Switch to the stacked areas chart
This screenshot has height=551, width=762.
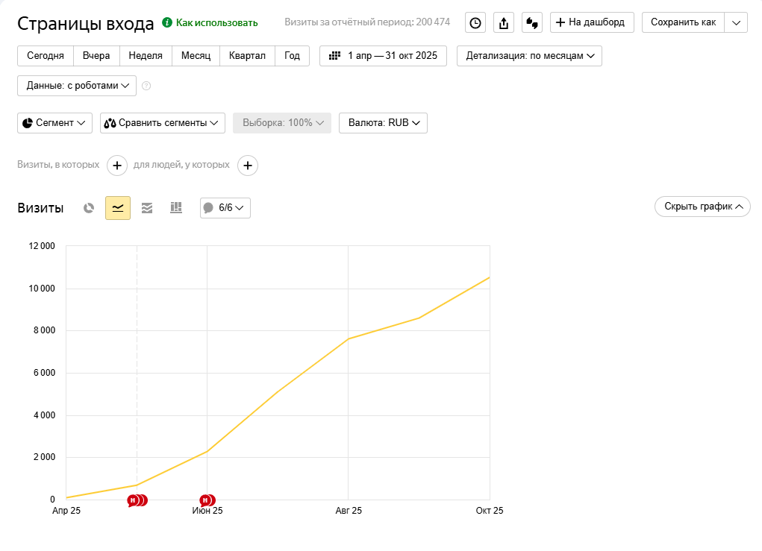click(146, 208)
